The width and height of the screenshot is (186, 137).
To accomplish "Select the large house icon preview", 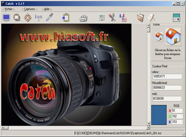I will [173, 37].
